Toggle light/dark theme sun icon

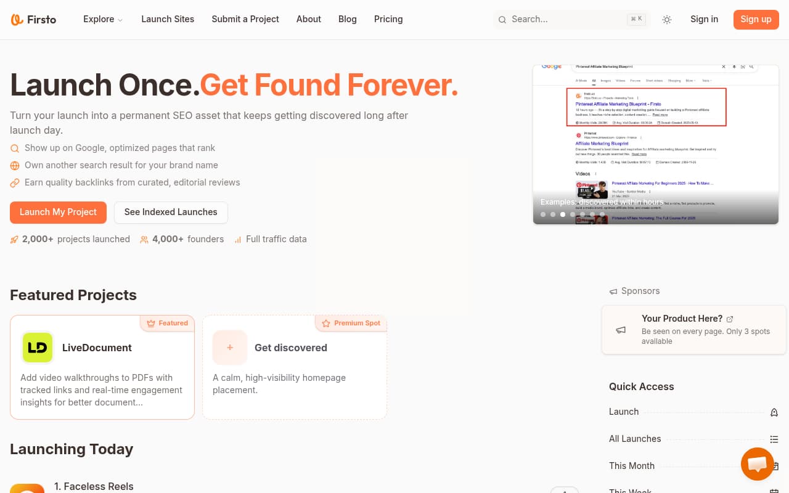point(667,20)
